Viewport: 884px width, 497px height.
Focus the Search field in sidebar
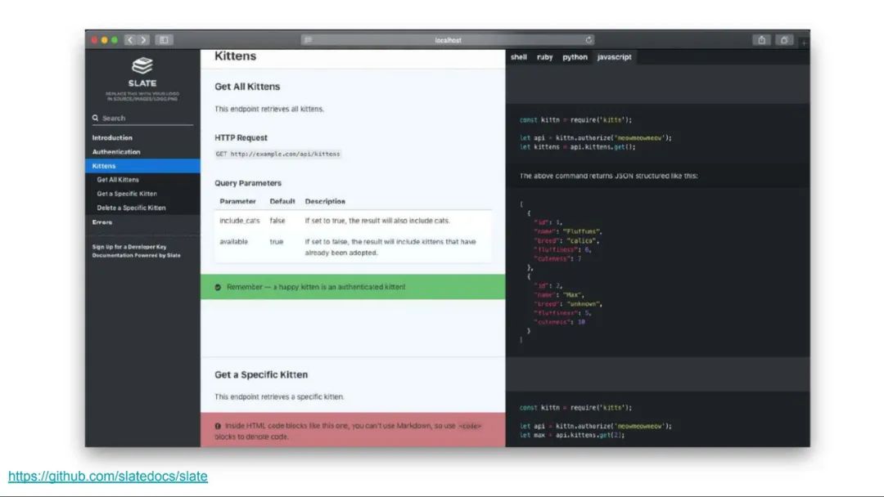pos(142,119)
